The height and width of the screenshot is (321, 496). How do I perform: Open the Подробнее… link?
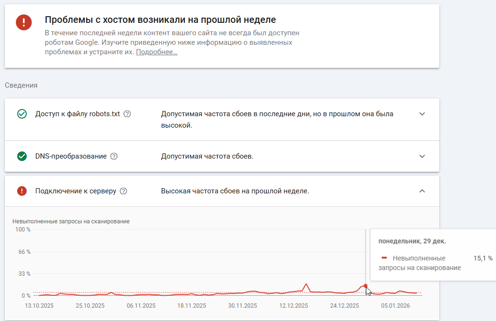157,52
